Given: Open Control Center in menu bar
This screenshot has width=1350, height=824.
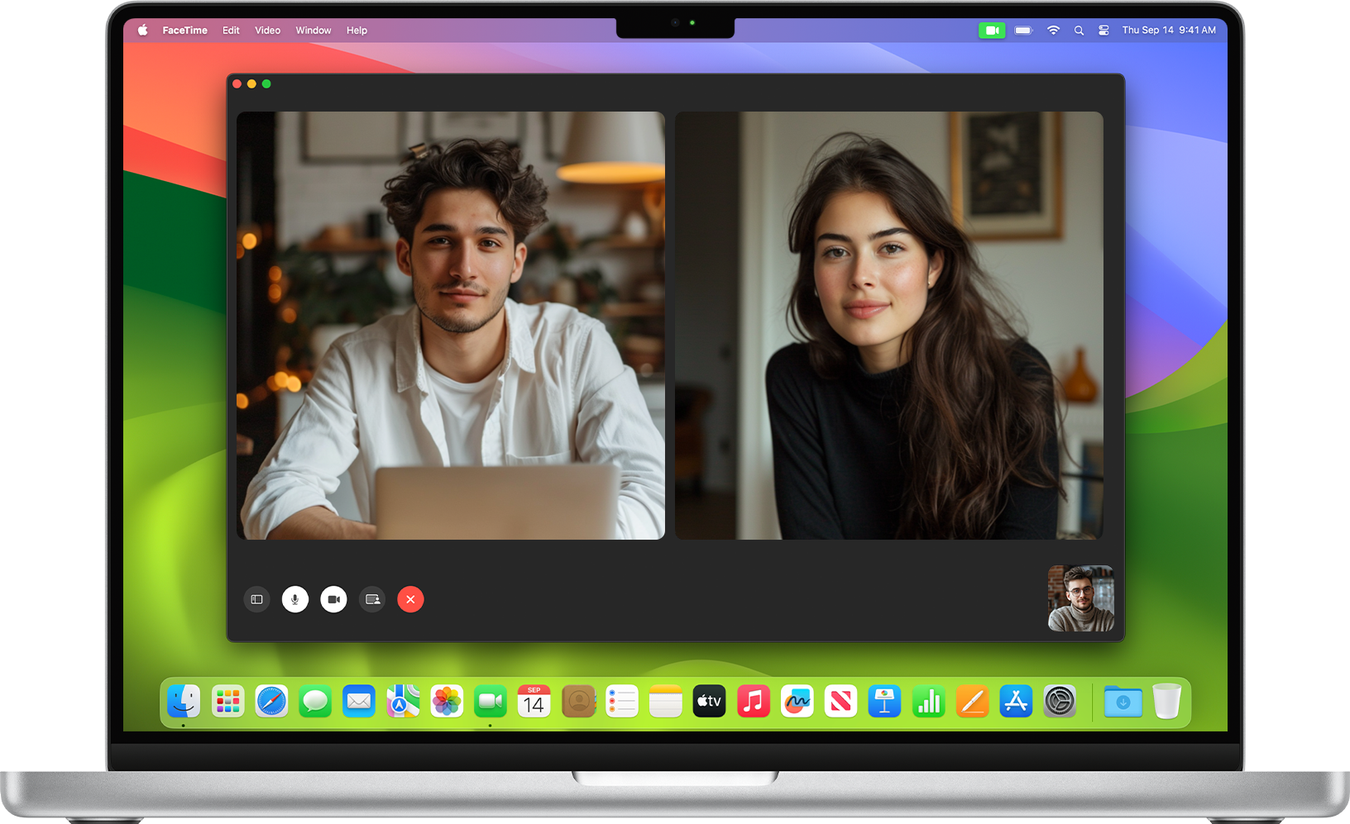Looking at the screenshot, I should point(1103,30).
